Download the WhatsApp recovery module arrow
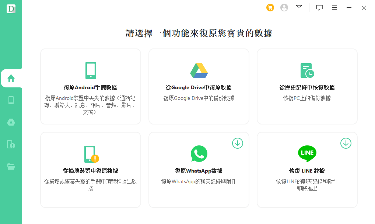Viewport: 375px width, 224px height. click(238, 143)
